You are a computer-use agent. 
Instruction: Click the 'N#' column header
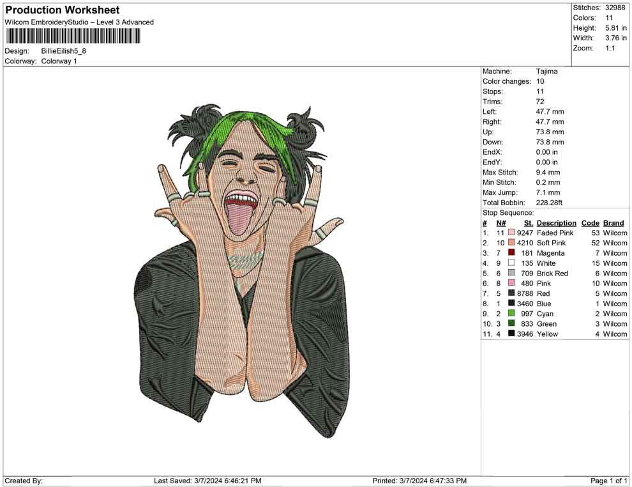click(x=501, y=223)
